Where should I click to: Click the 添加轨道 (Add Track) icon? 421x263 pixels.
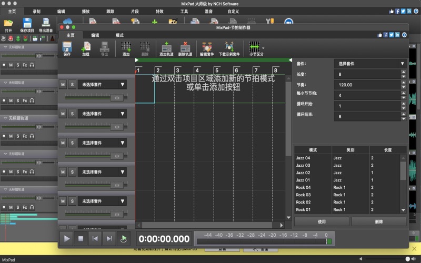(x=166, y=48)
